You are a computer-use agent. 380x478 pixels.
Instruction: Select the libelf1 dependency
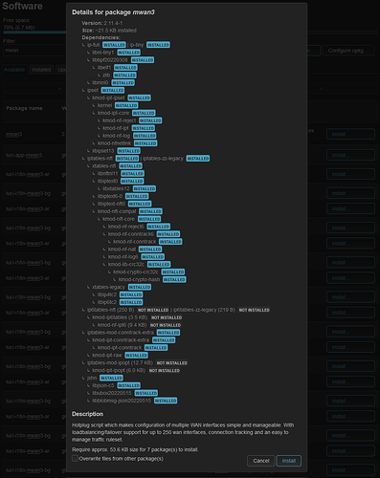click(104, 68)
